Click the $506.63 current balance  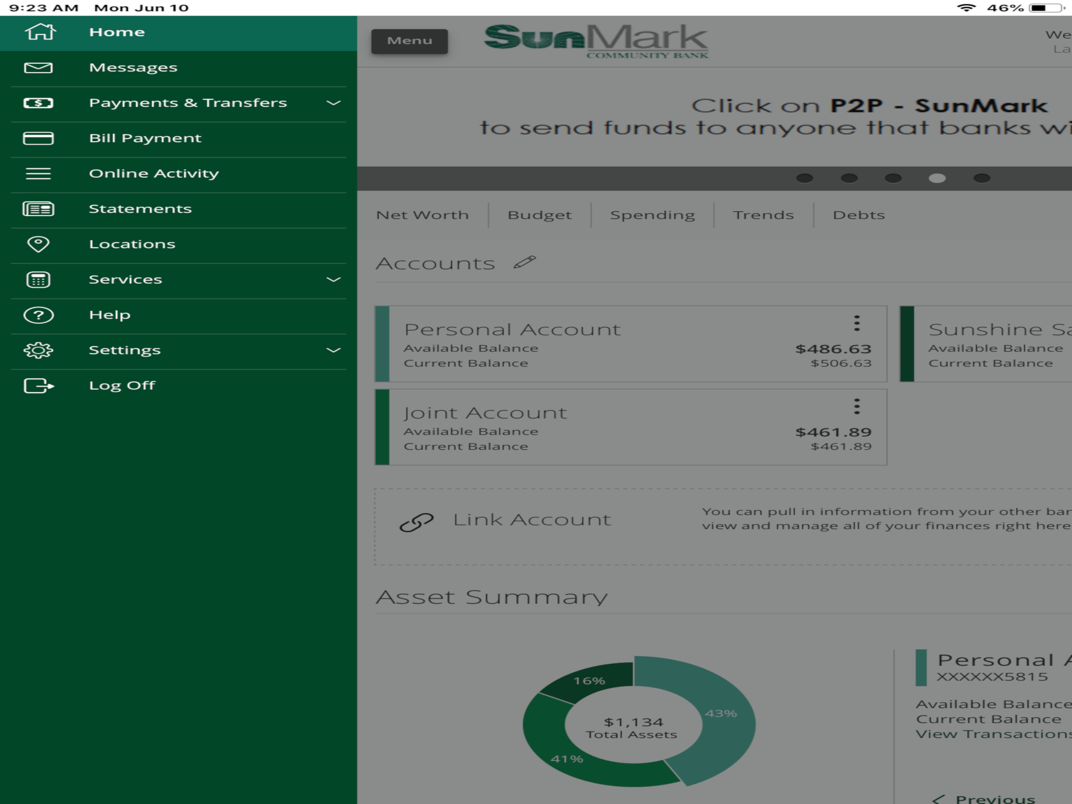841,363
